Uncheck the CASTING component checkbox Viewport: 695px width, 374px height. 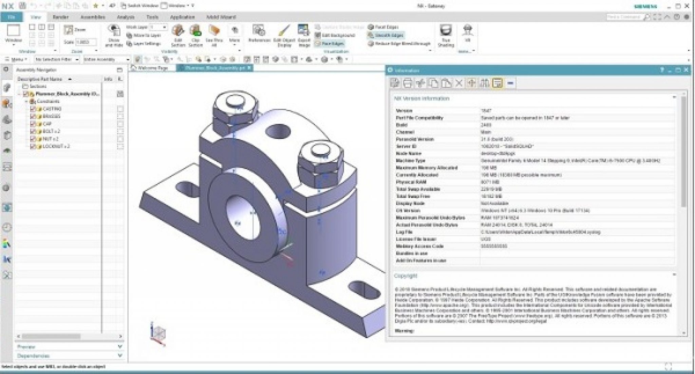[x=33, y=109]
